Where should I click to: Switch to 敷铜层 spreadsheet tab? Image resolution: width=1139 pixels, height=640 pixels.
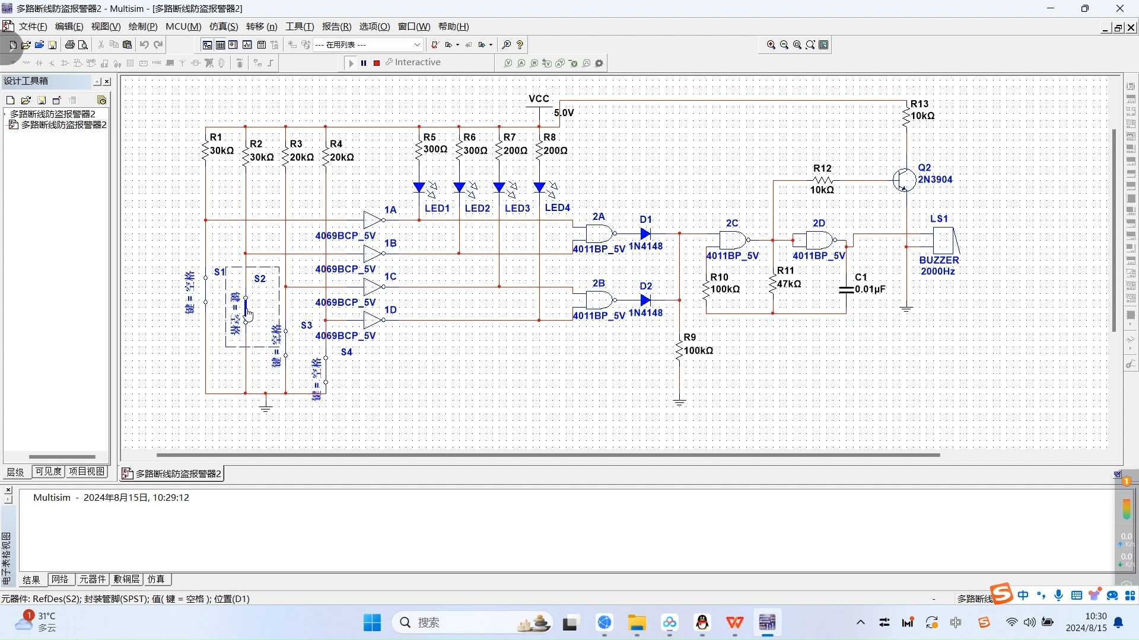tap(126, 579)
